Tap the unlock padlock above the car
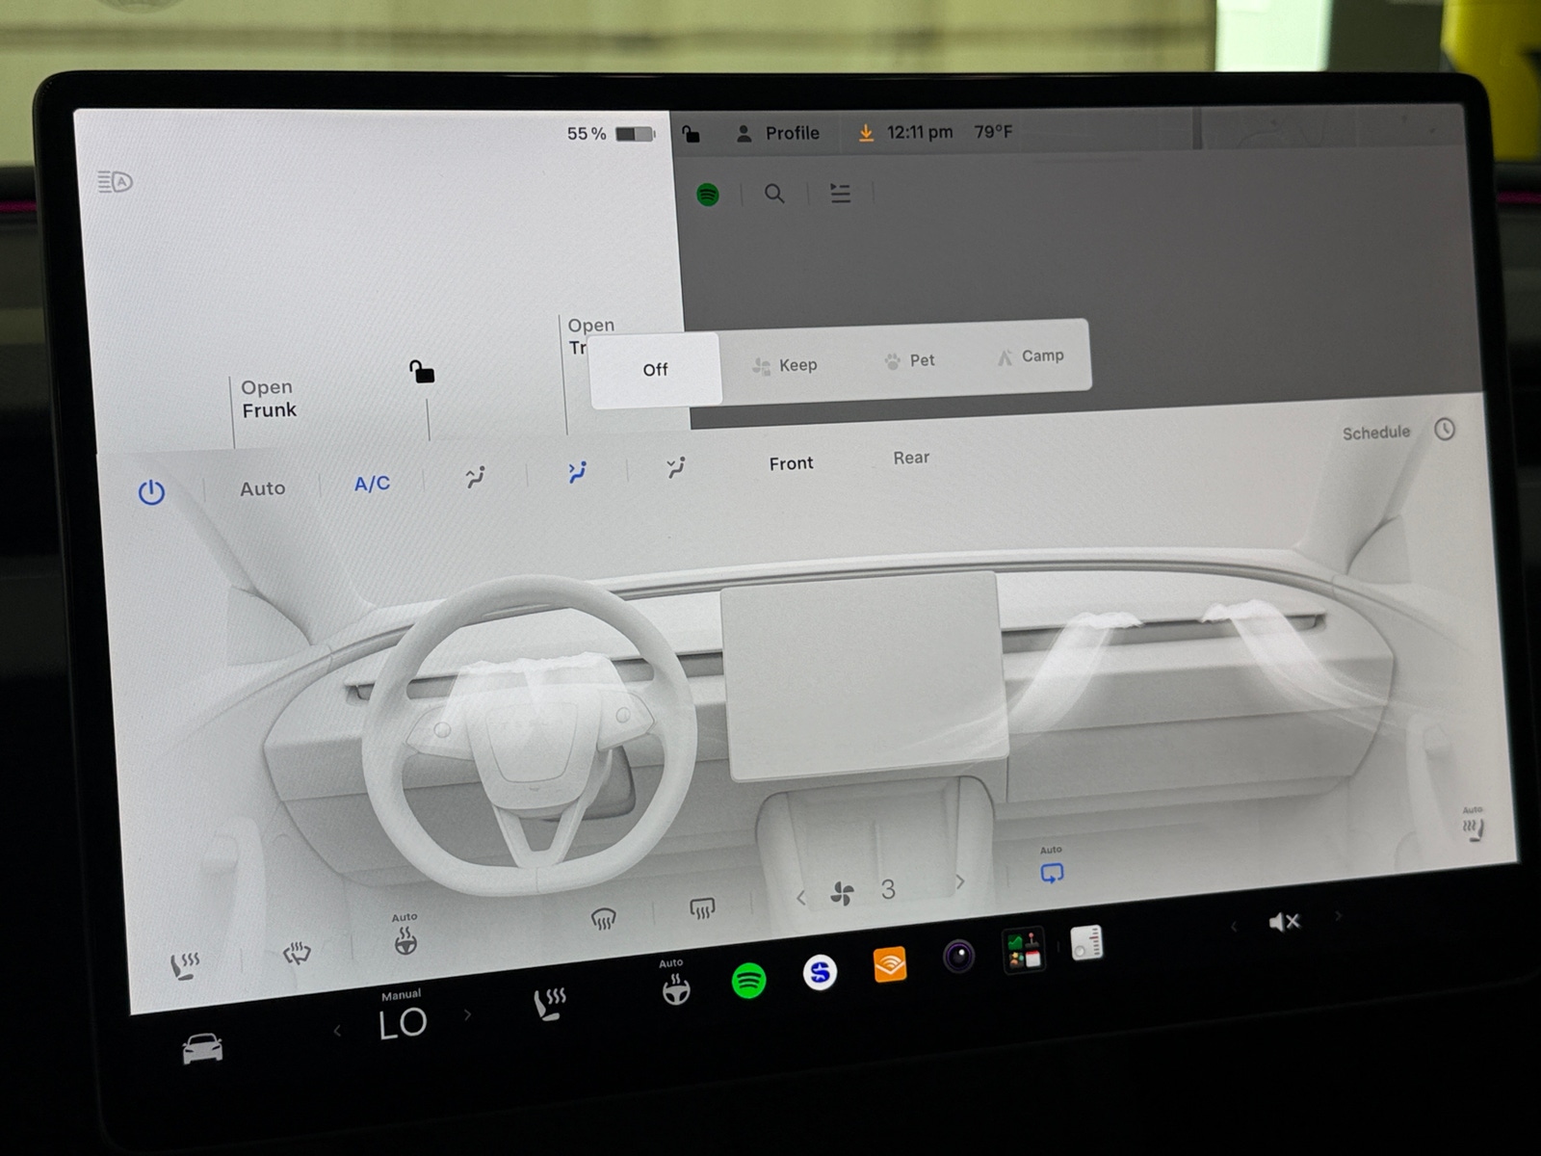The width and height of the screenshot is (1541, 1156). click(x=422, y=371)
